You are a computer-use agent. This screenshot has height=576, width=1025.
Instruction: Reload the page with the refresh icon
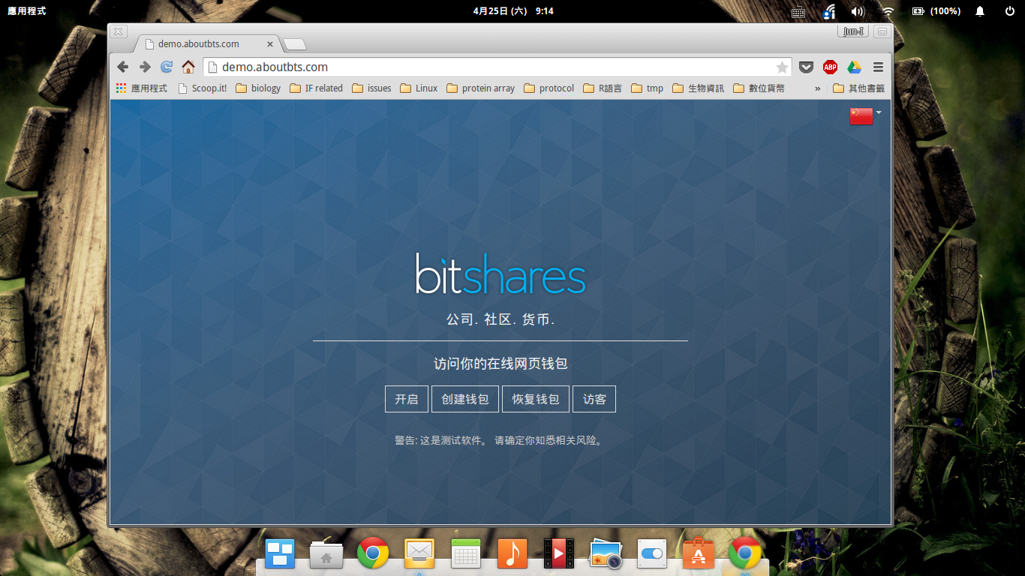167,67
